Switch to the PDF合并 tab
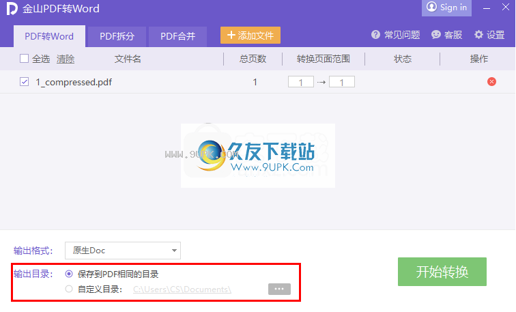Image resolution: width=516 pixels, height=312 pixels. (177, 36)
